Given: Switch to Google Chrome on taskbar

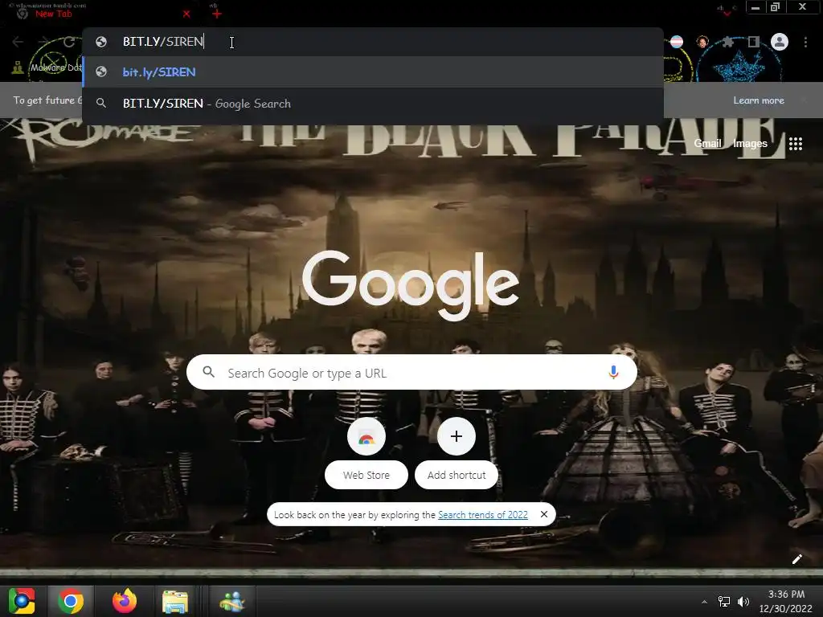Looking at the screenshot, I should pos(71,601).
